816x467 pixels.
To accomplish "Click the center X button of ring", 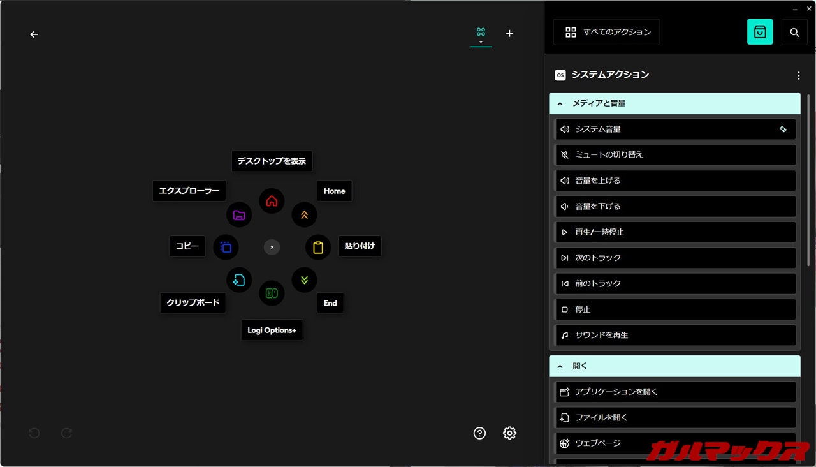I will pos(272,247).
